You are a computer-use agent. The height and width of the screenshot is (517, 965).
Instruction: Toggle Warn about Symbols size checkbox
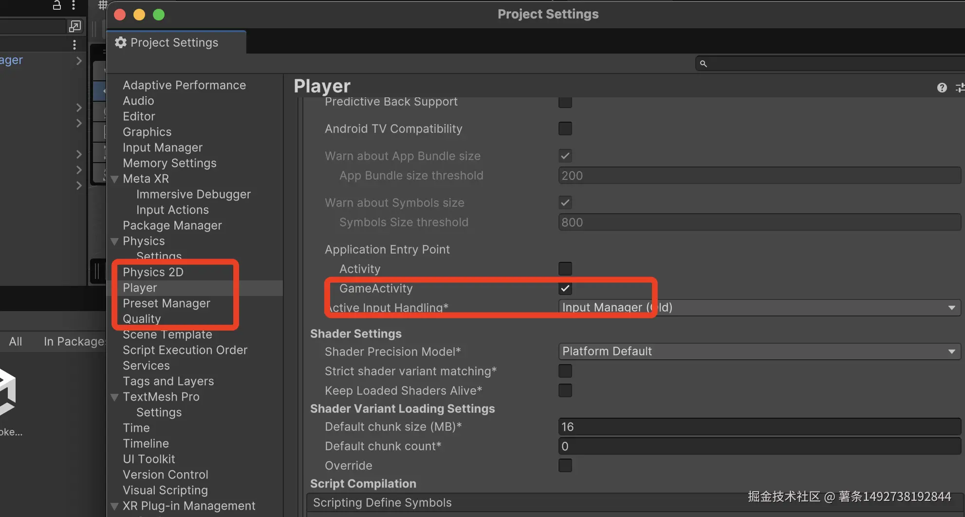point(565,203)
